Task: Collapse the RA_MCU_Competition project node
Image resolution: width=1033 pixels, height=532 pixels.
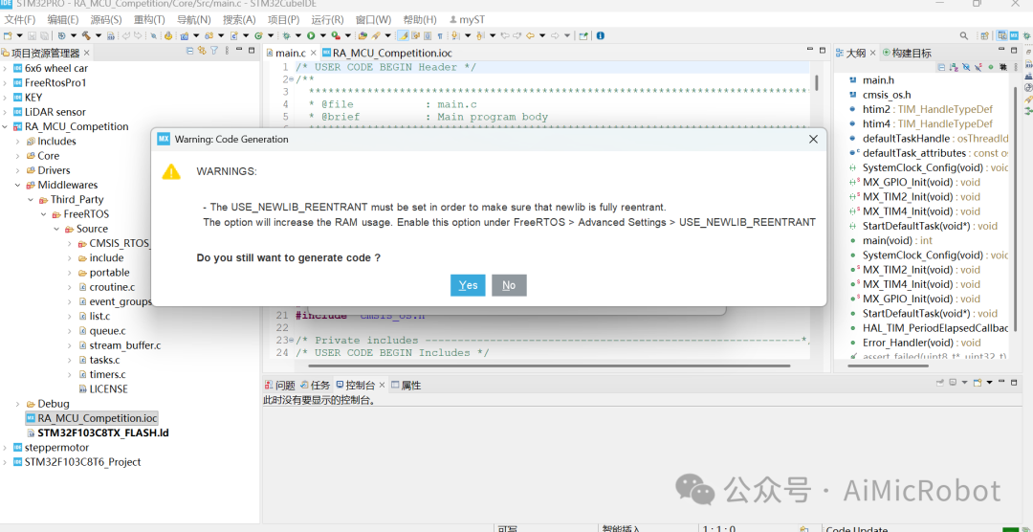Action: (x=6, y=126)
